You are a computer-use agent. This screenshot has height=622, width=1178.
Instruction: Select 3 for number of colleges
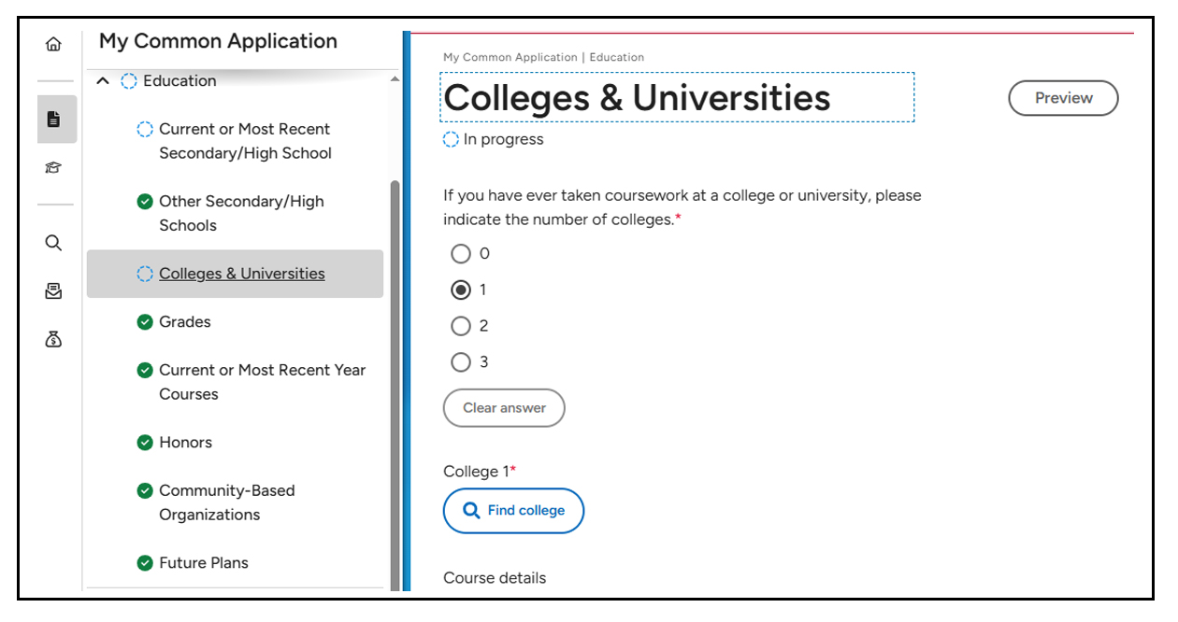[461, 361]
